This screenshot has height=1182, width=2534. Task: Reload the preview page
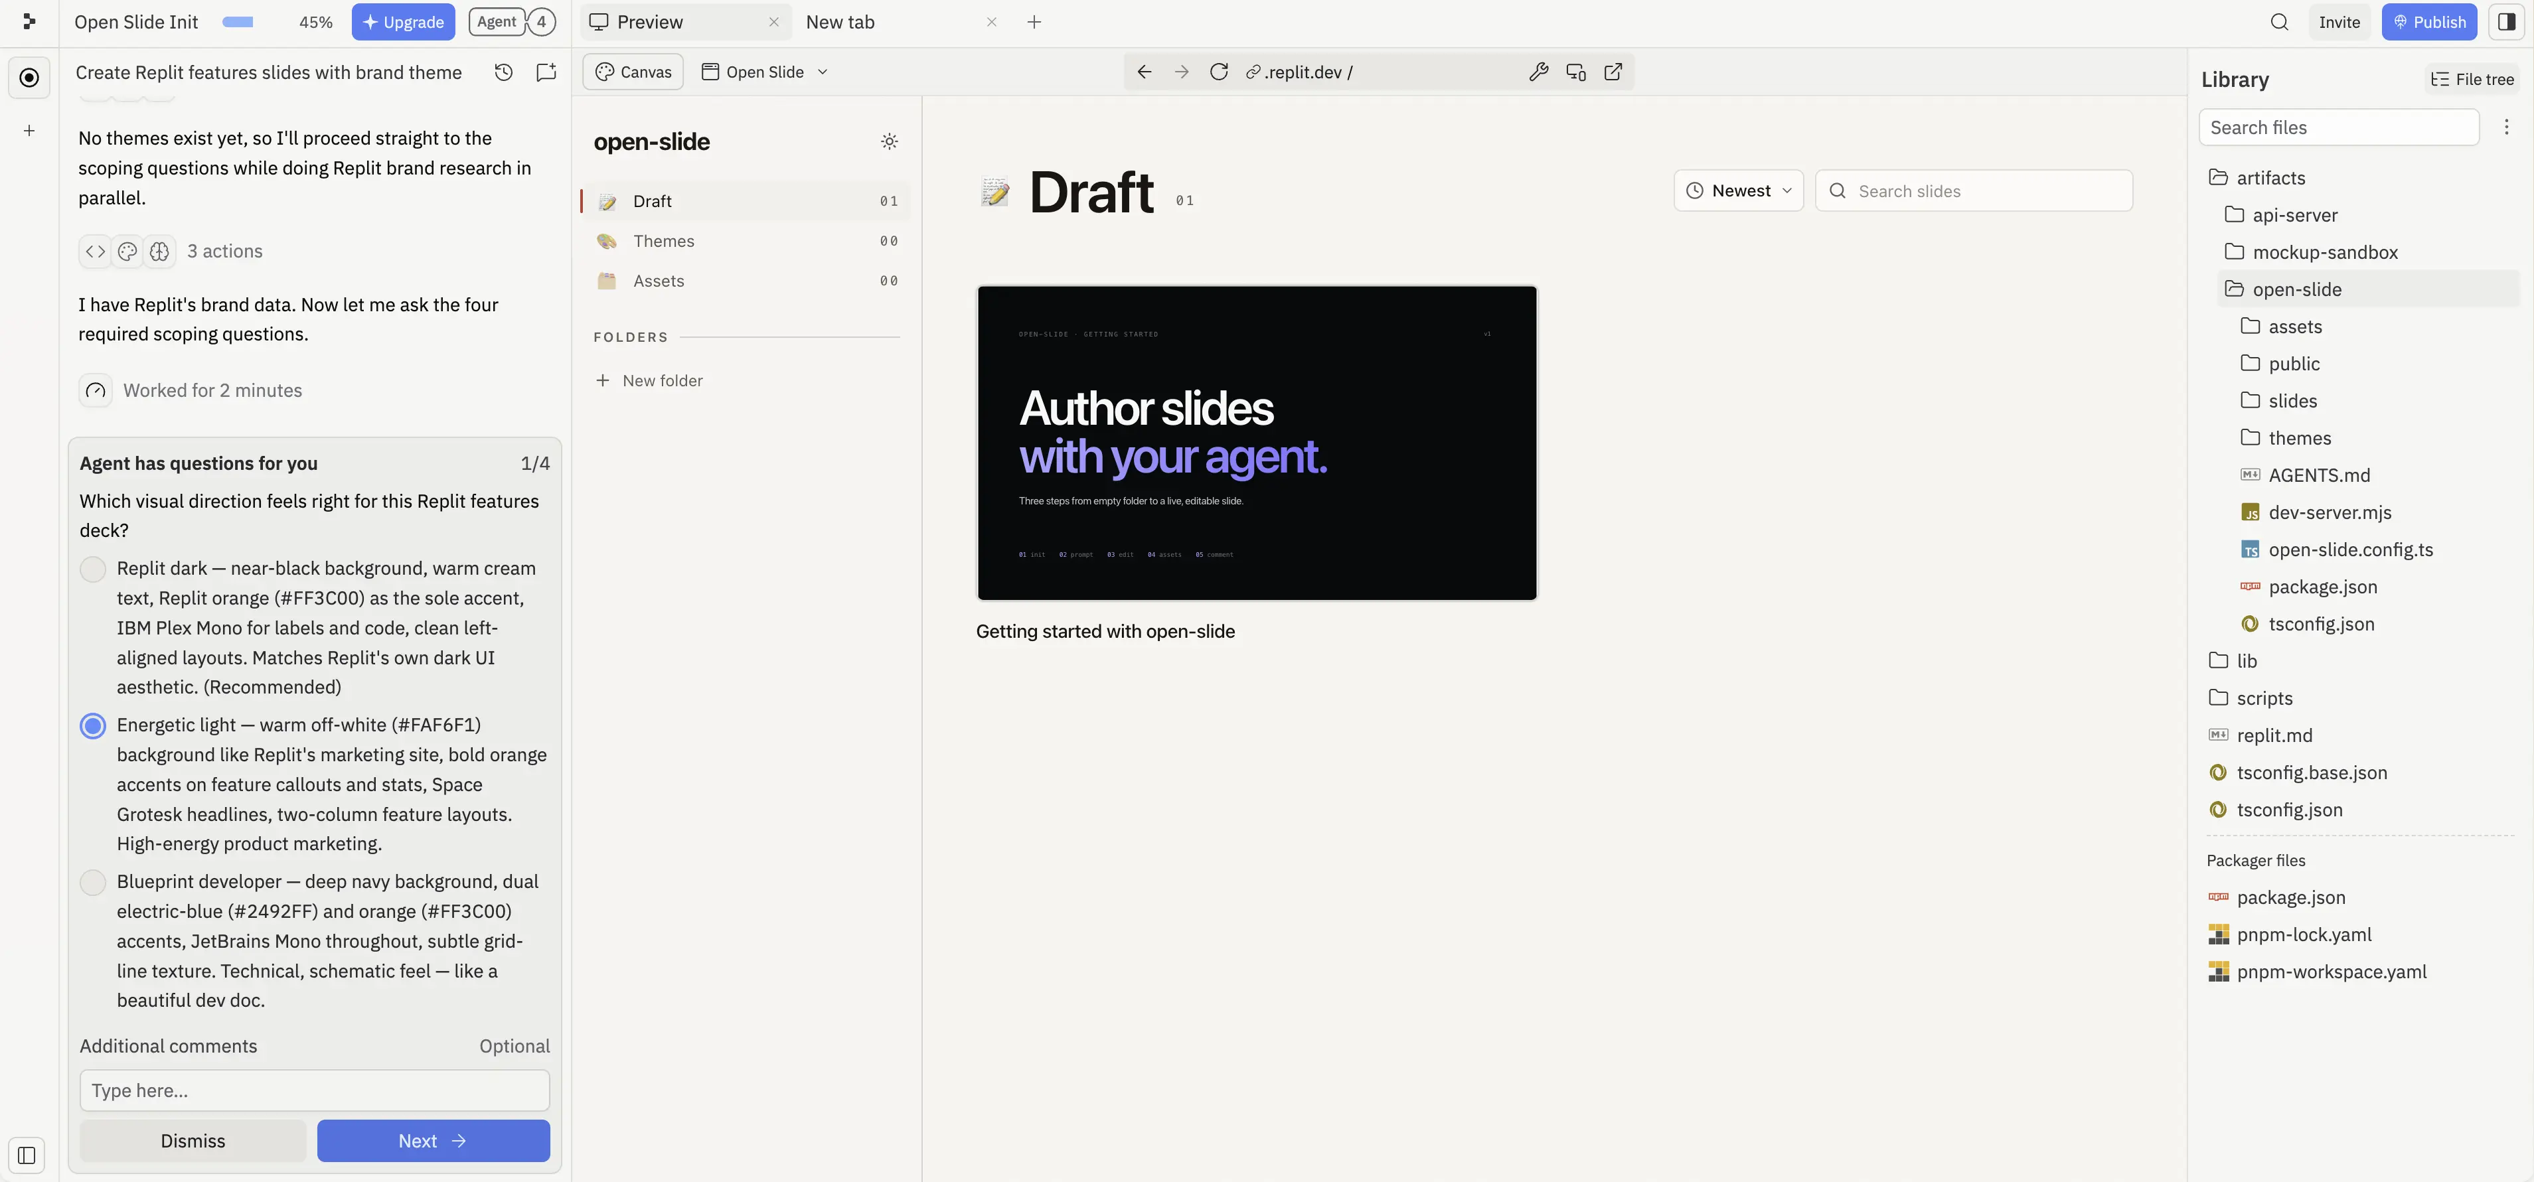coord(1219,72)
